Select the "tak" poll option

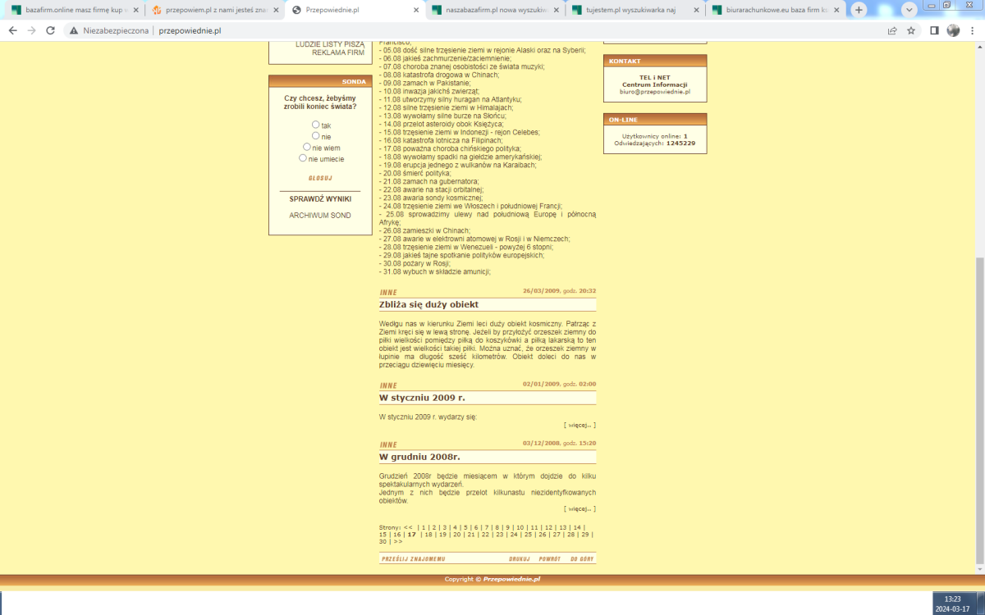click(316, 125)
